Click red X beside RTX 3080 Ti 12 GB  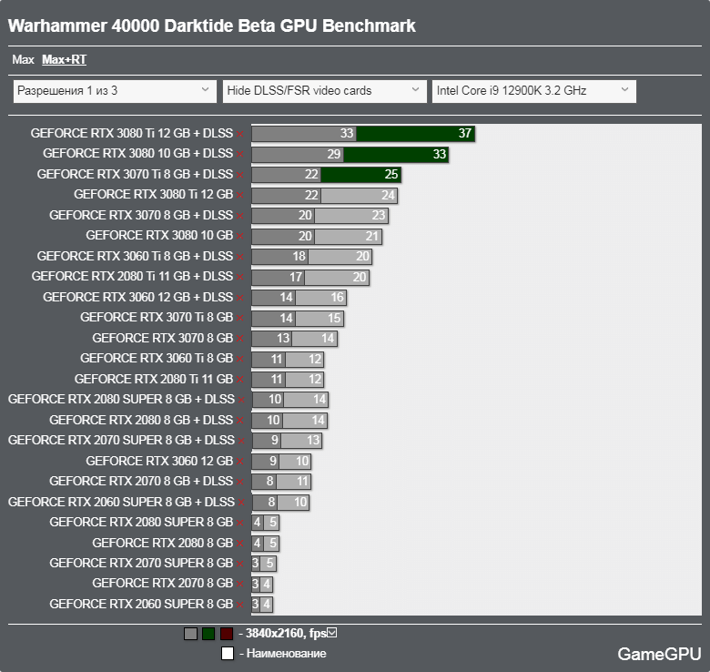(240, 195)
